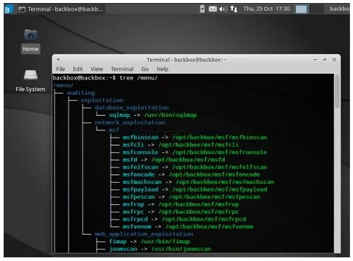
Task: Select the first workspace in switcher
Action: coord(301,9)
